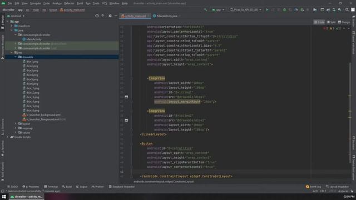Screen dimensions: 356x200
Task: Open the Profile app icon in toolbar
Action: (296, 10)
